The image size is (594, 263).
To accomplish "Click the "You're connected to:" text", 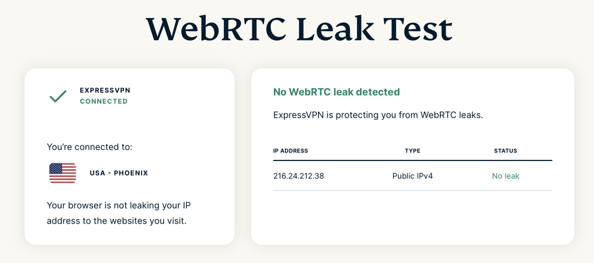I will [x=89, y=147].
